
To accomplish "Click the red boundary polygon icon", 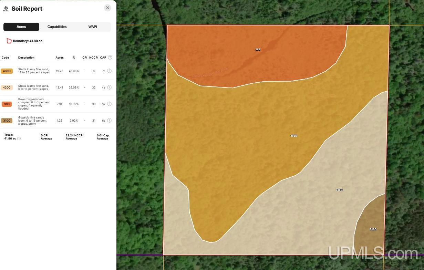I will click(x=9, y=41).
